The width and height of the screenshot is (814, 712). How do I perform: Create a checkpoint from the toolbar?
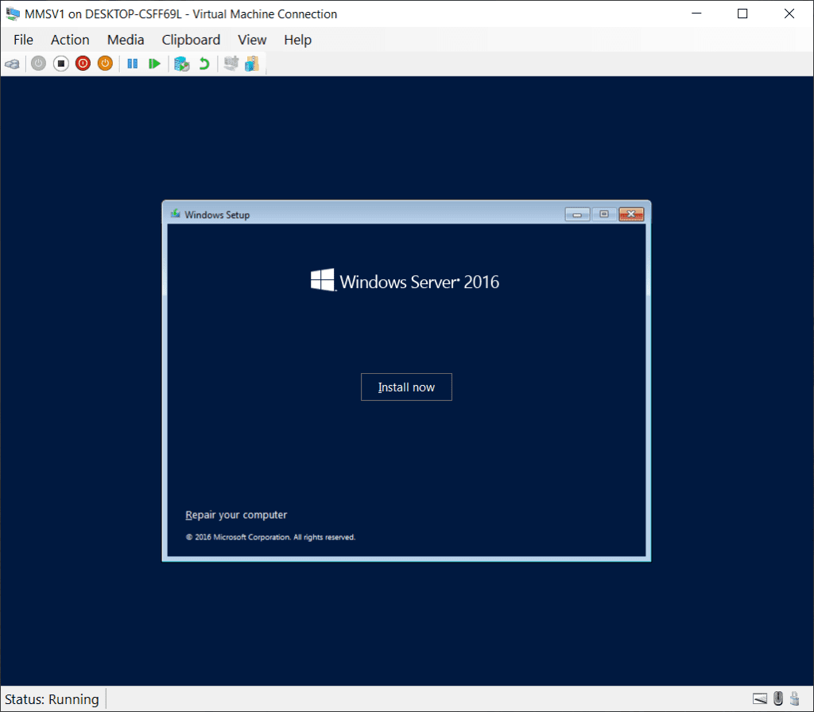182,64
